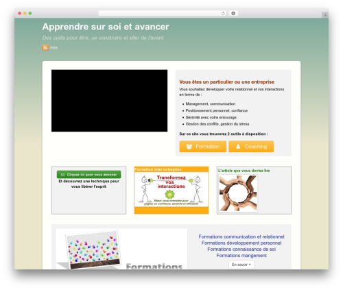The image size is (343, 290).
Task: Click the Management, communication bullet
Action: click(211, 104)
